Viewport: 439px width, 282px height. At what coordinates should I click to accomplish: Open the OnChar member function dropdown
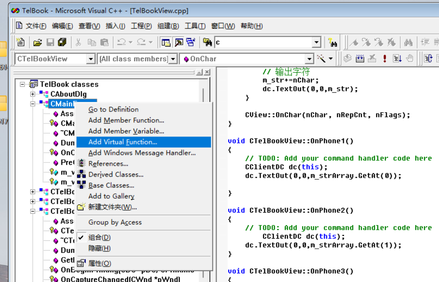pos(309,59)
